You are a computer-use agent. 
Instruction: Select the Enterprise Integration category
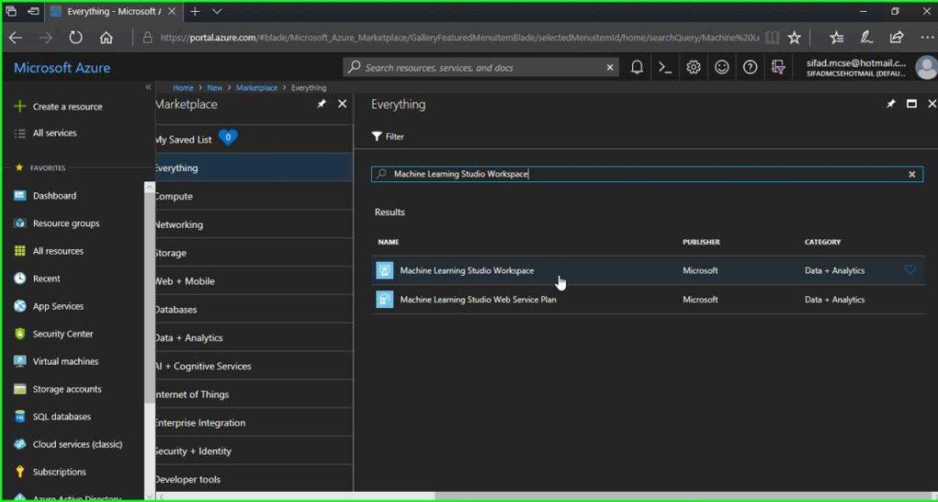(x=255, y=422)
